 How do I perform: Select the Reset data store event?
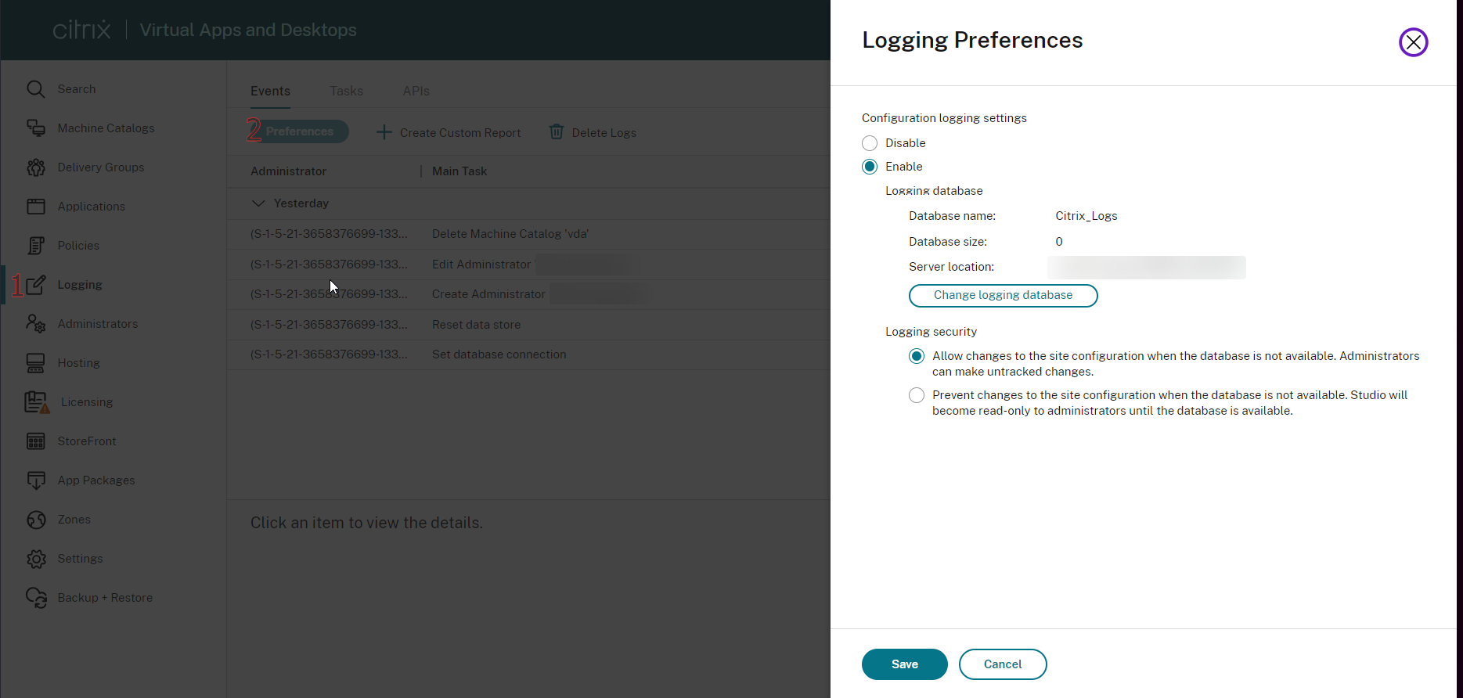coord(528,325)
